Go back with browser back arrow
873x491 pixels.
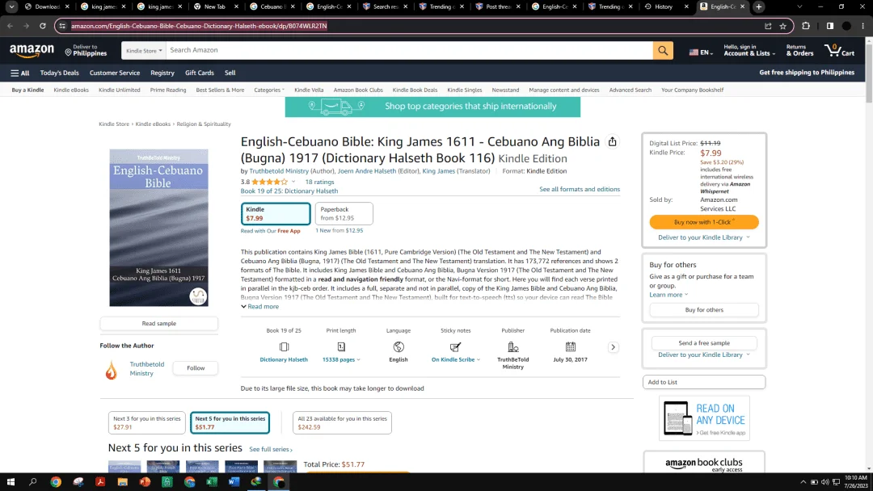pyautogui.click(x=10, y=26)
